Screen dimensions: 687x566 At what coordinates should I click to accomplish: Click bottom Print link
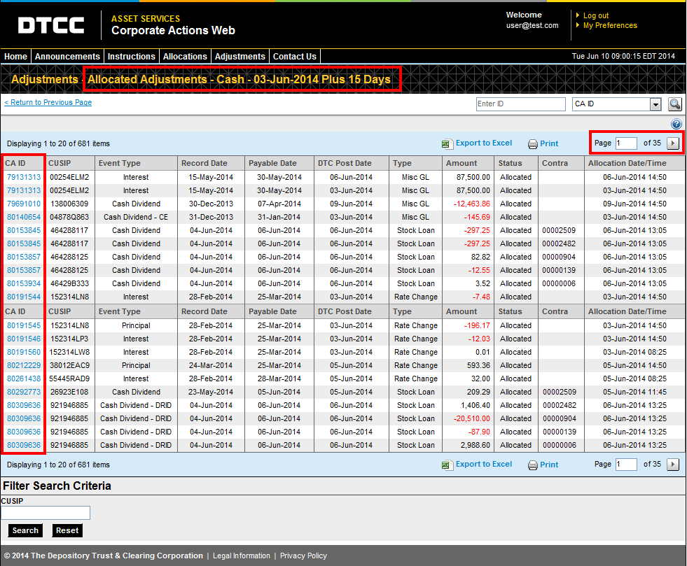click(x=549, y=465)
